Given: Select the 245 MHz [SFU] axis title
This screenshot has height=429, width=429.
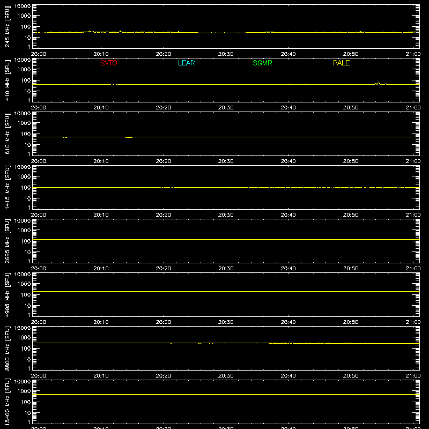Looking at the screenshot, I should pos(8,26).
